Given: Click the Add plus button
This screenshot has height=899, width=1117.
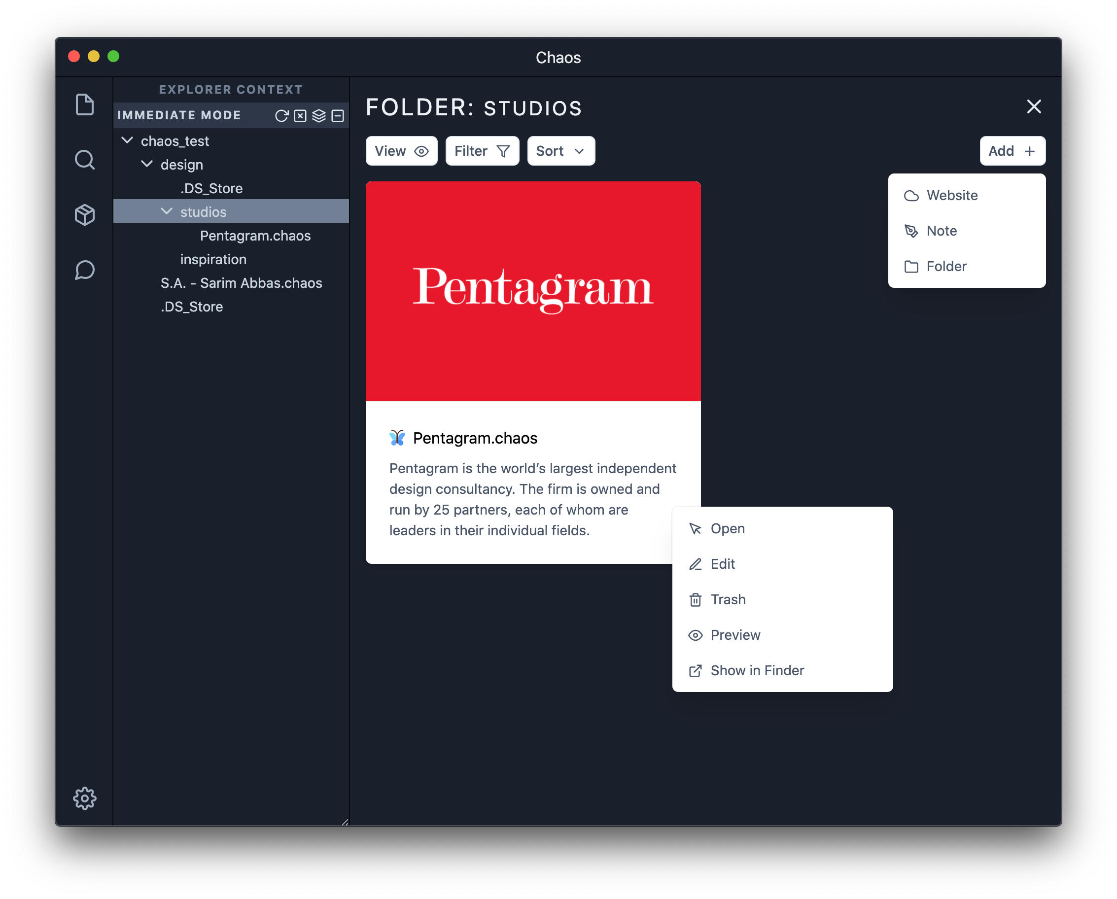Looking at the screenshot, I should [x=1012, y=151].
